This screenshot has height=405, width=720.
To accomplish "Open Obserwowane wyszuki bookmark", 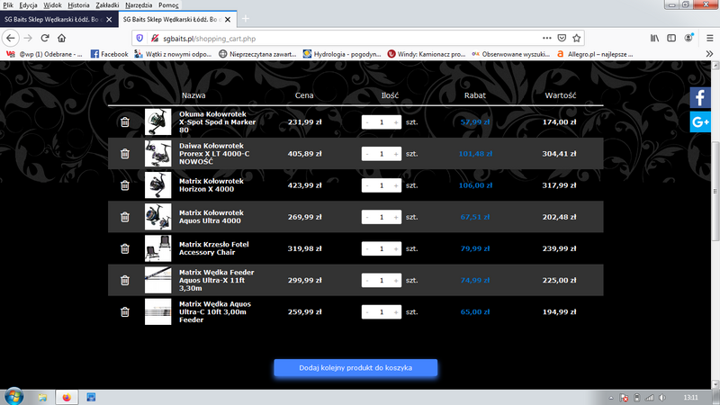I will tap(510, 54).
